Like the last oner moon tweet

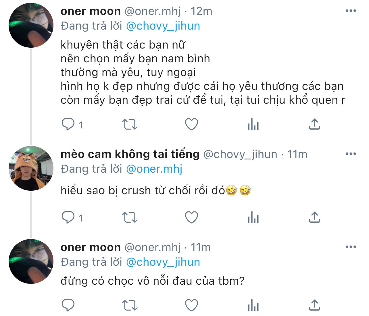pyautogui.click(x=191, y=305)
